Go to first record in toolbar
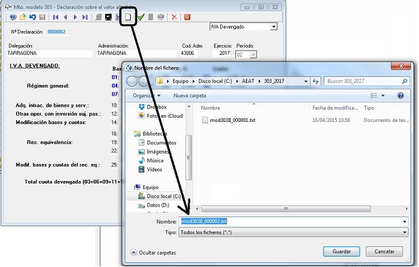The width and height of the screenshot is (419, 267). click(x=56, y=17)
